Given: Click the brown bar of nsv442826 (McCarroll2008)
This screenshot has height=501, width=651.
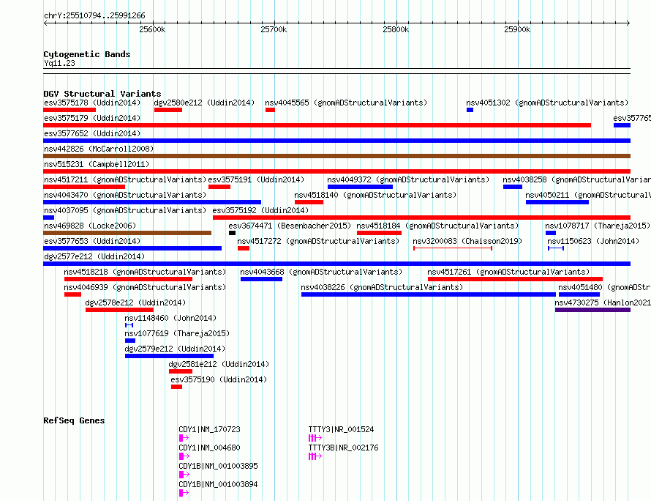Looking at the screenshot, I should (336, 156).
